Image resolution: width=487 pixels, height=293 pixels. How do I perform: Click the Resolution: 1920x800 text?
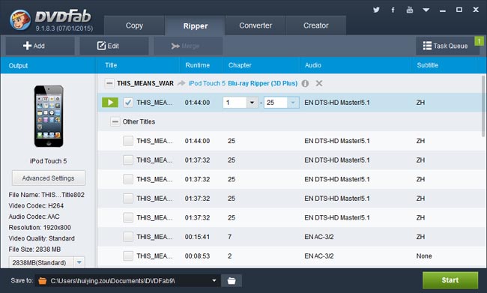click(x=40, y=228)
